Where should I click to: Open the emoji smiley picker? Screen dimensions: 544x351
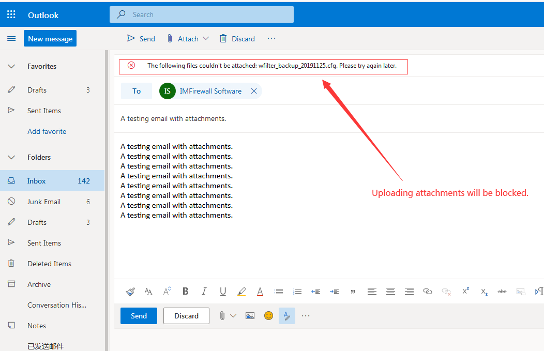(268, 316)
